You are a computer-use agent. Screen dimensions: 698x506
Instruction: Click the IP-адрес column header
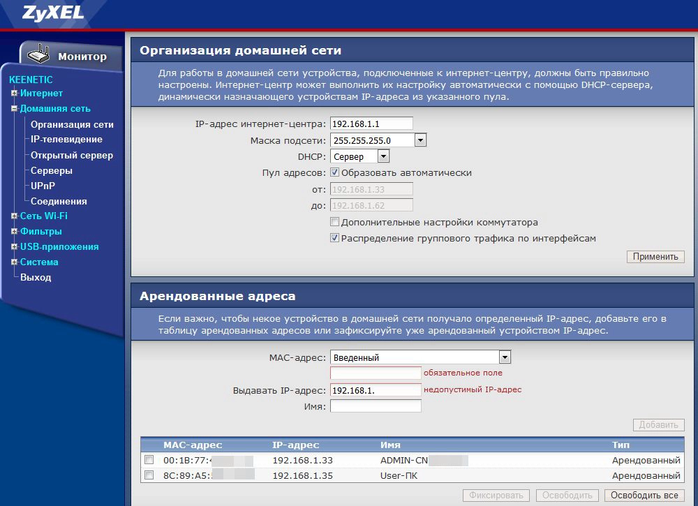(295, 445)
